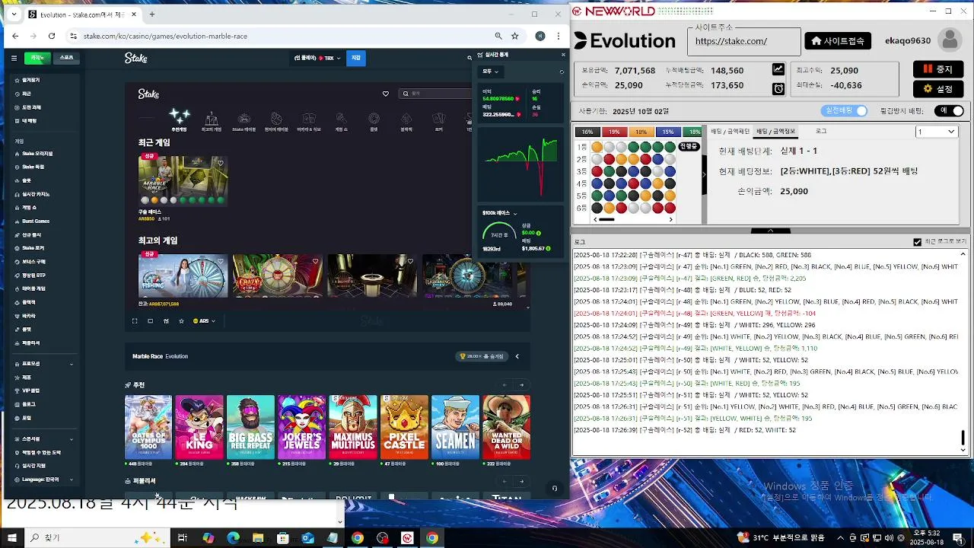Collapse the upper NEWWORLD panel arrow
This screenshot has width=974, height=548.
click(770, 231)
